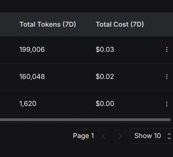
Task: Sort by Total Cost (7D) column header
Action: pos(120,24)
